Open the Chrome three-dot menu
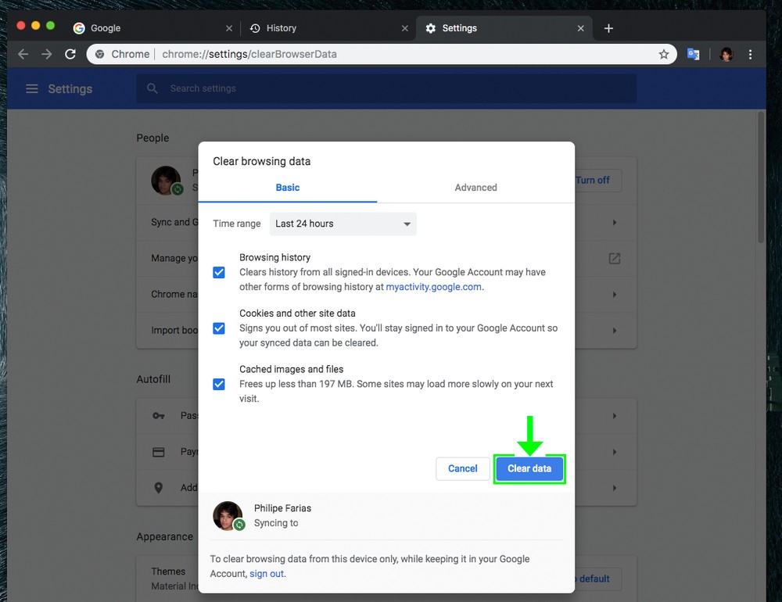Image resolution: width=782 pixels, height=602 pixels. click(751, 54)
